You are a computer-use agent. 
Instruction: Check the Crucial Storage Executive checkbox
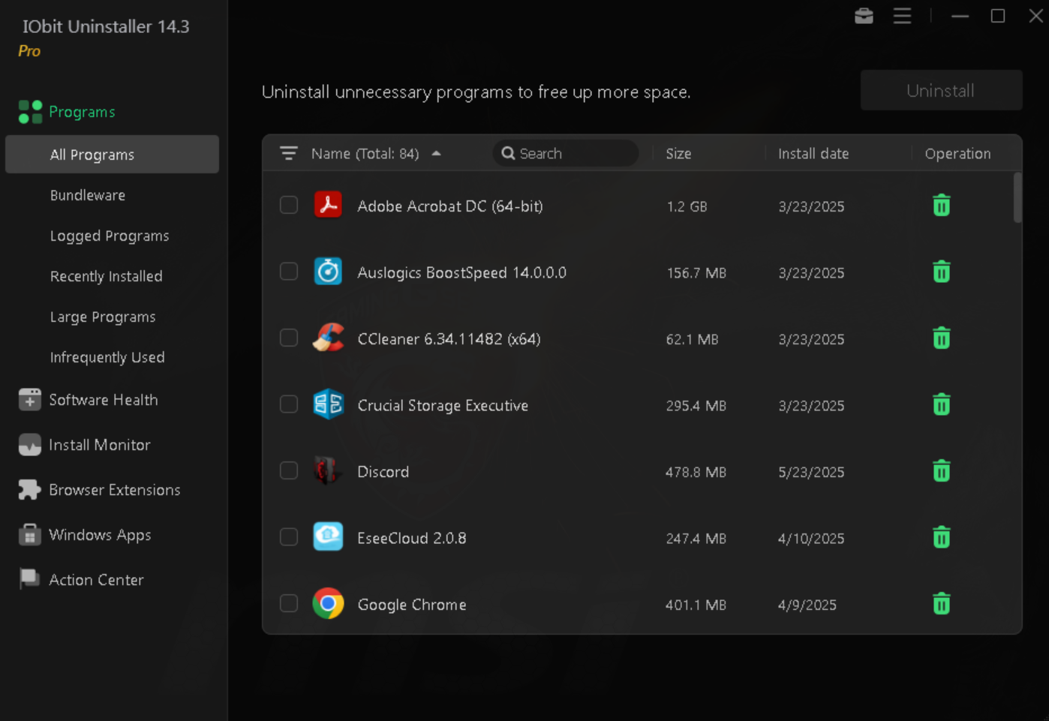[x=289, y=404]
